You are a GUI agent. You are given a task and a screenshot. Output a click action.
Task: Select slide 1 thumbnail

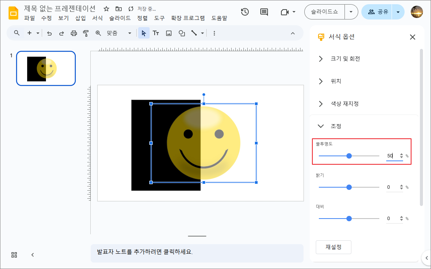tap(46, 68)
